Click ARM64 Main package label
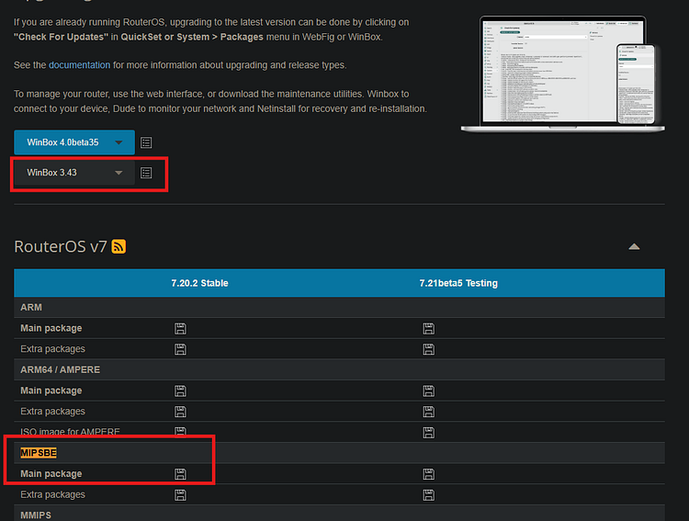 click(x=51, y=391)
